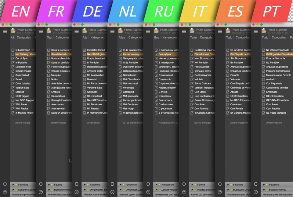The height and width of the screenshot is (197, 293).
Task: Select the highlighted 'Not Catalog Labeled' filter
Action: coord(25,54)
